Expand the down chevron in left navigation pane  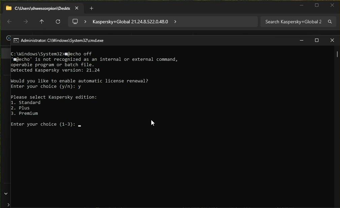tap(6, 193)
